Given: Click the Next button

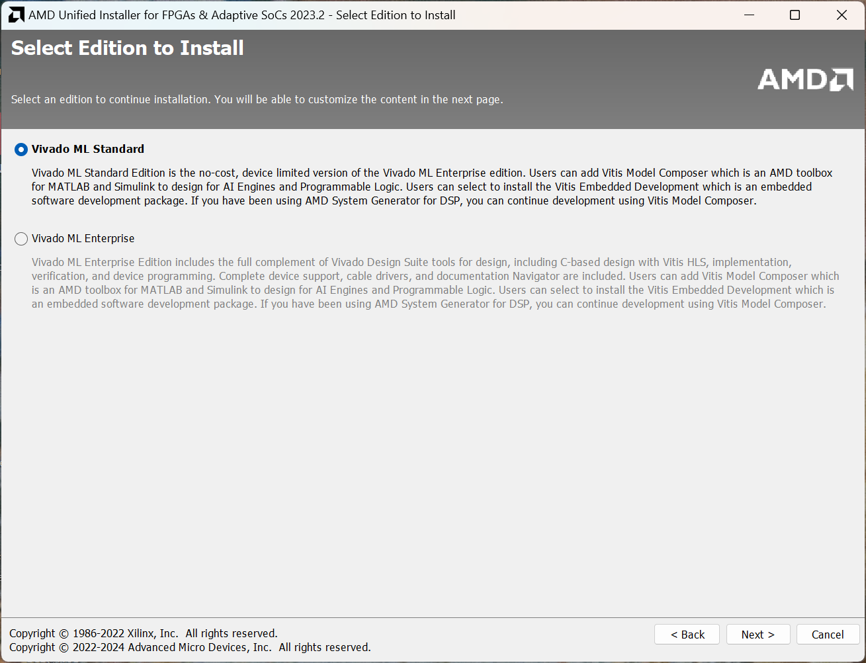Looking at the screenshot, I should (x=758, y=635).
